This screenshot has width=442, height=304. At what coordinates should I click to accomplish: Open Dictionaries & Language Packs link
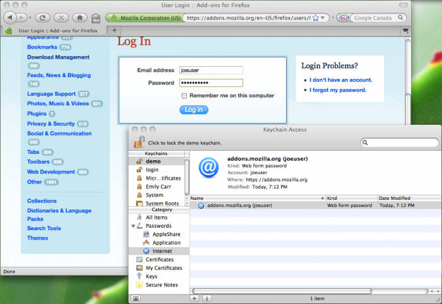tap(59, 215)
